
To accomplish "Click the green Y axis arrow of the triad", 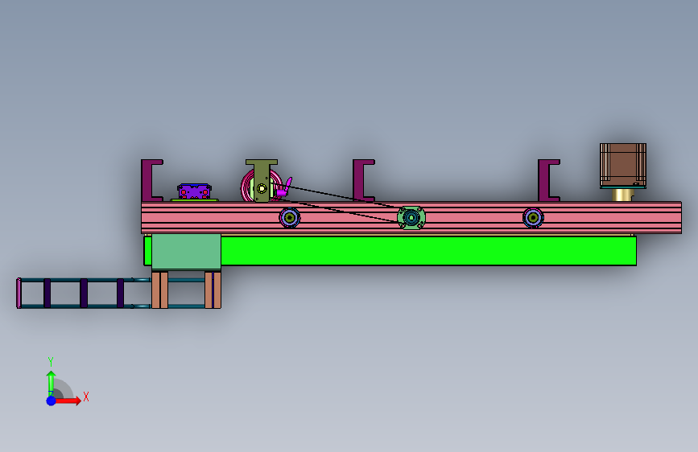I will coord(51,383).
